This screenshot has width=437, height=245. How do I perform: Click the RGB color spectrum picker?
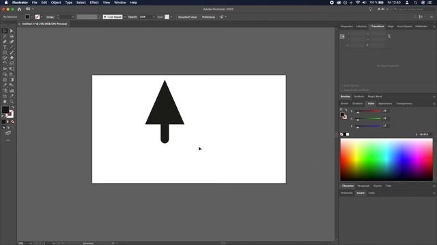tap(386, 160)
